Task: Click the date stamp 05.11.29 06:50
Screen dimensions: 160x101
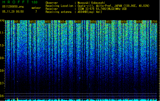Action: click(13, 12)
